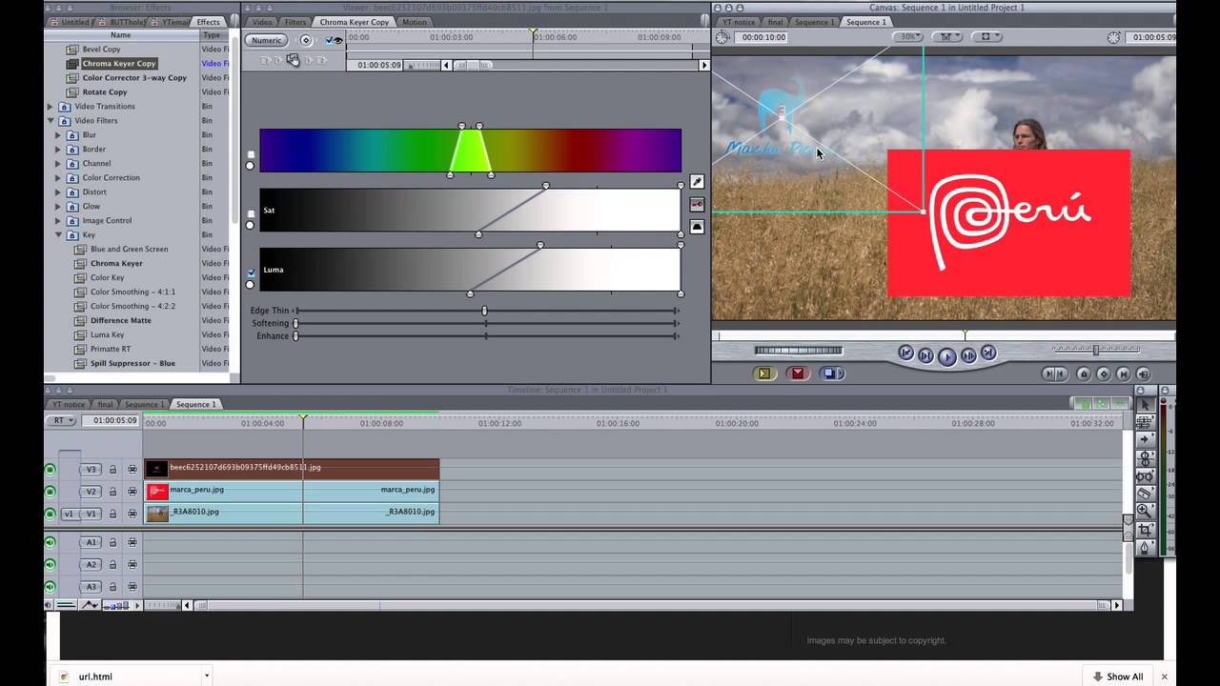Expand the Distort bin
The height and width of the screenshot is (686, 1220).
pos(58,192)
